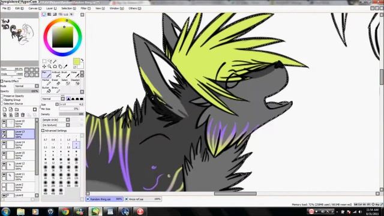The height and width of the screenshot is (216, 384).
Task: Select the Eyedropper color picker tool
Action: coord(65,67)
